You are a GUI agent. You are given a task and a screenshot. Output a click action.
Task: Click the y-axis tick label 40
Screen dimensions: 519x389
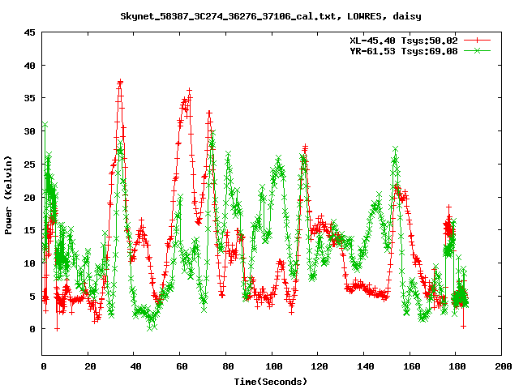click(29, 66)
